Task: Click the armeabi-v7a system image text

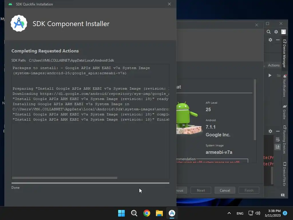Action: [219, 152]
